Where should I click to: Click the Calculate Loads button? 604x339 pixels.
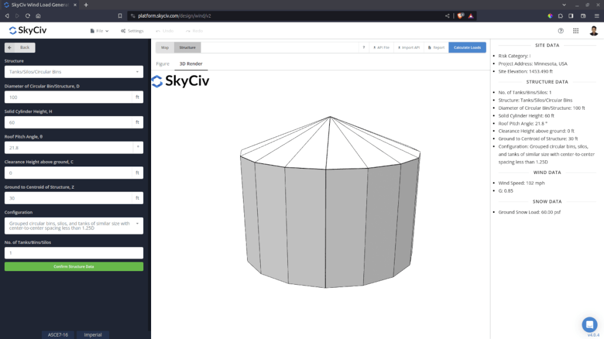467,47
